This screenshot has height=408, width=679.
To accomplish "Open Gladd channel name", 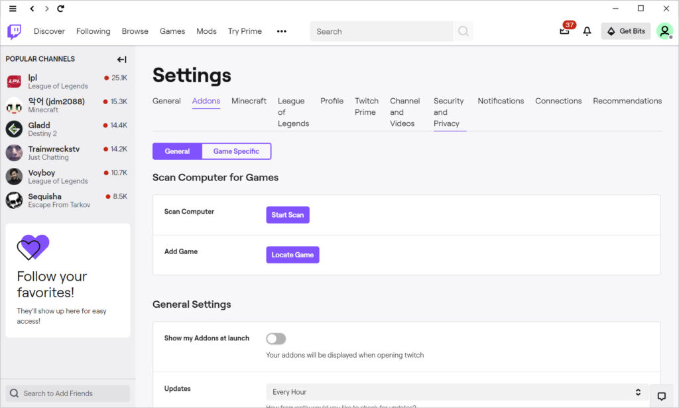I will [x=39, y=125].
